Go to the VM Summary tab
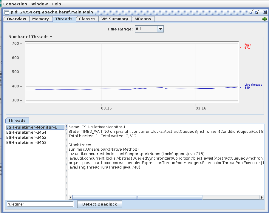The width and height of the screenshot is (269, 213). pyautogui.click(x=115, y=19)
